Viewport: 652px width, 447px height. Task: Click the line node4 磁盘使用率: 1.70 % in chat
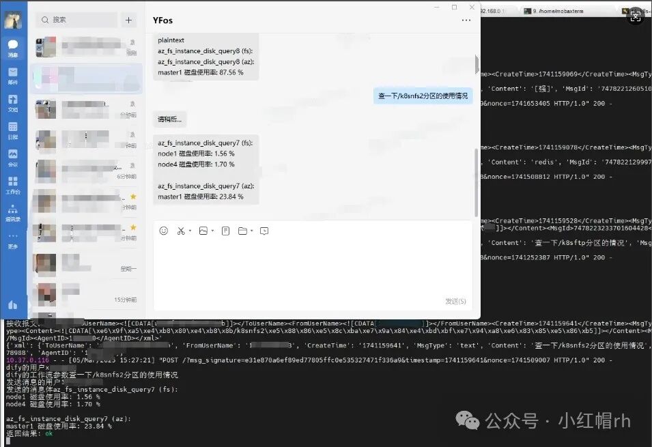click(x=196, y=164)
